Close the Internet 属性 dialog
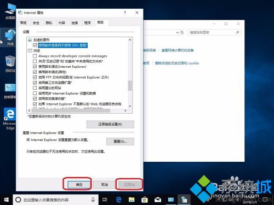This screenshot has height=205, width=274. [x=137, y=13]
